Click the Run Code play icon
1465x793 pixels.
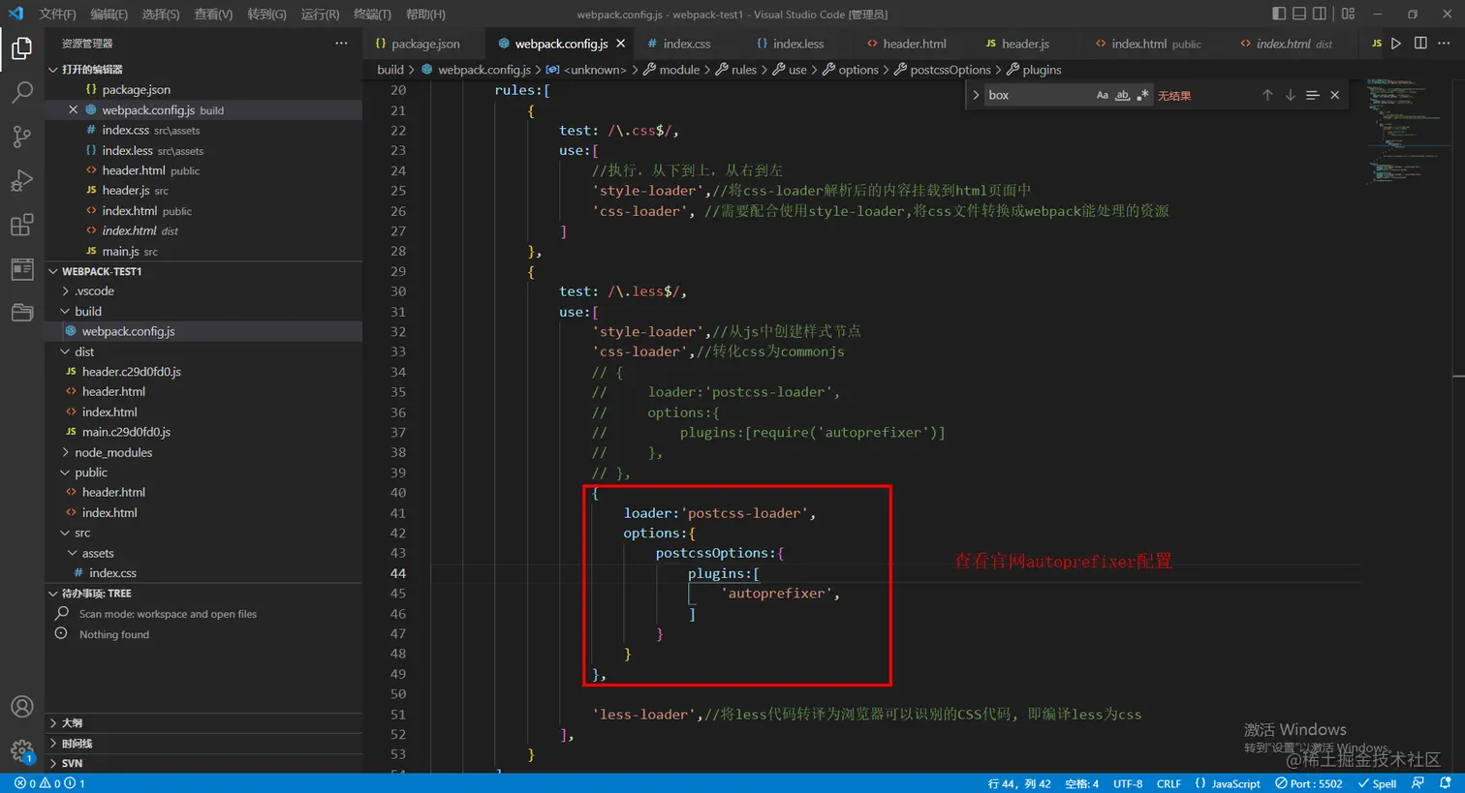(x=1396, y=44)
